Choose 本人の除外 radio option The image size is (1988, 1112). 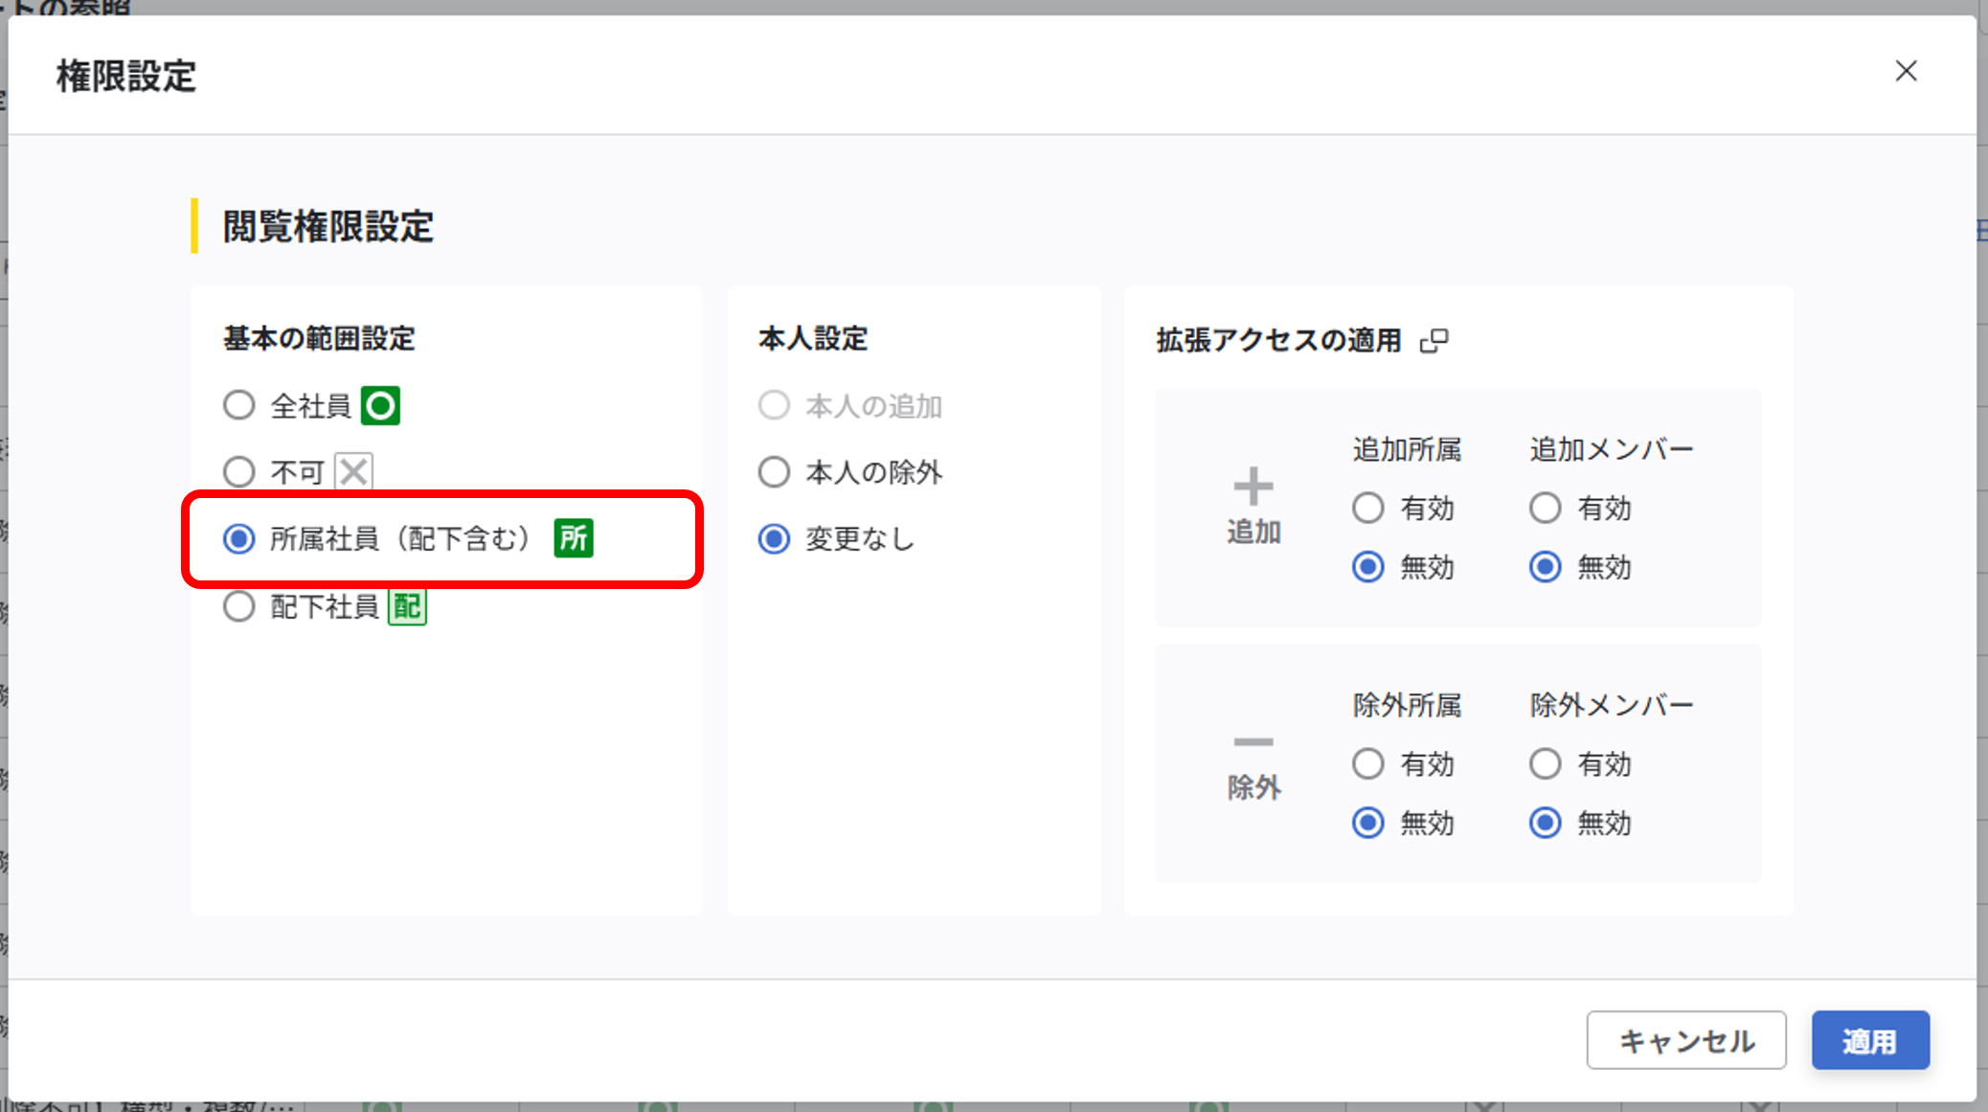pyautogui.click(x=774, y=472)
